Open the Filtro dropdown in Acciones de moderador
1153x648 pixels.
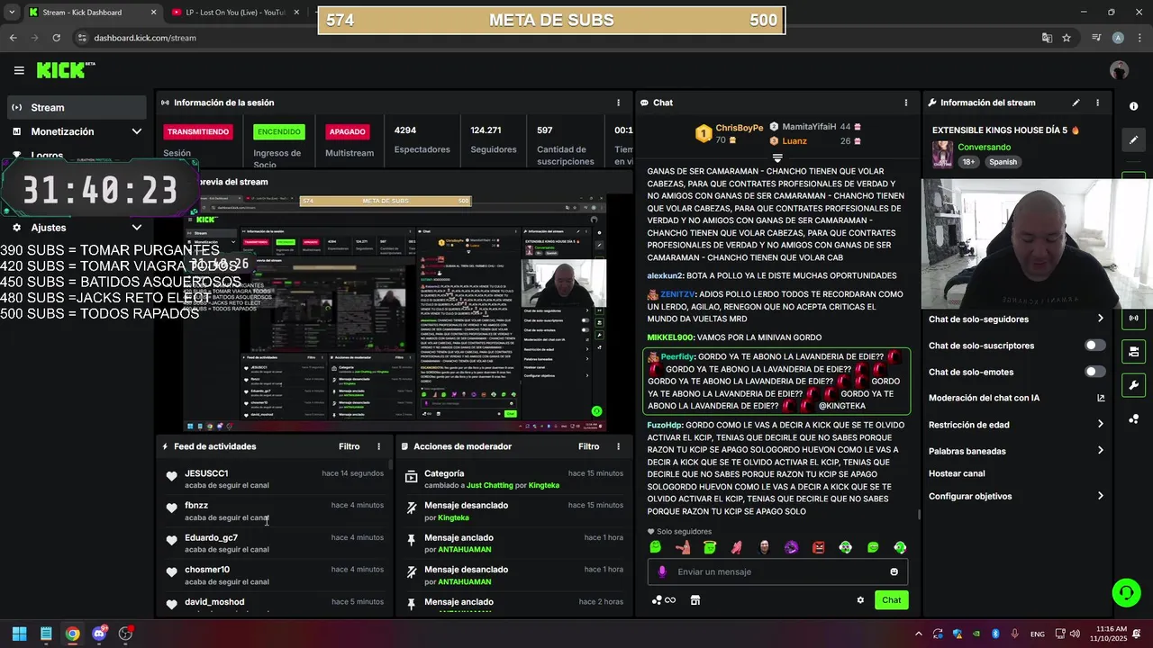pyautogui.click(x=588, y=446)
